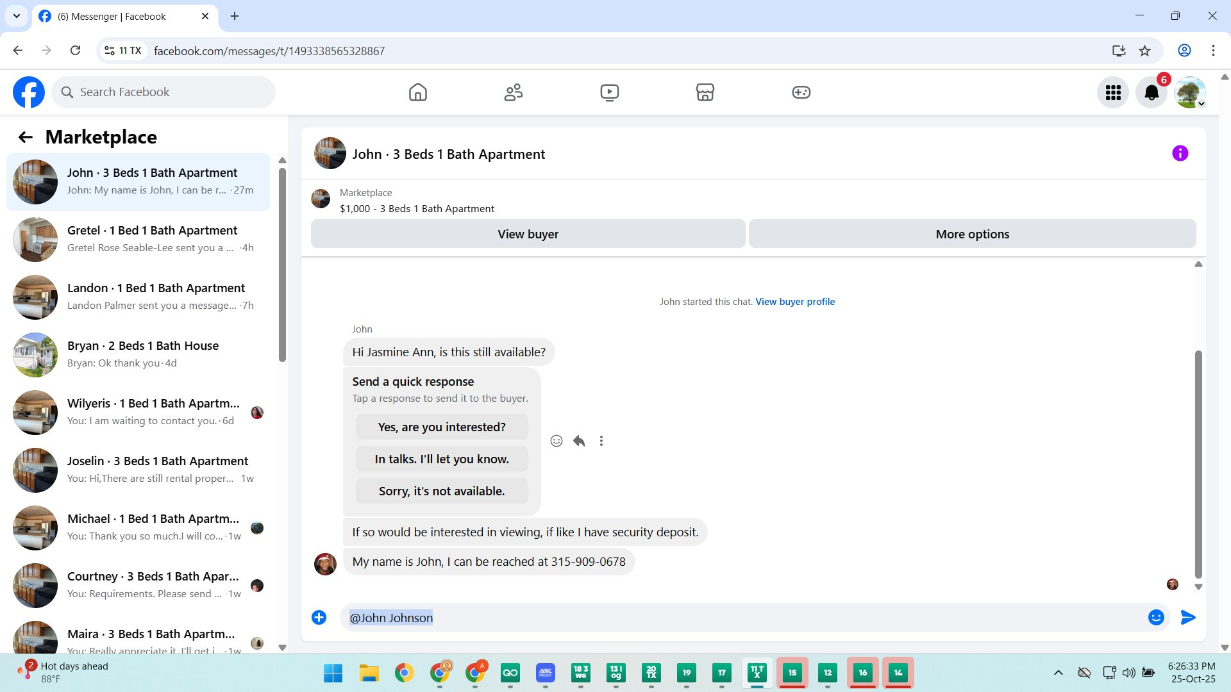The width and height of the screenshot is (1231, 692).
Task: Click the Search Facebook field
Action: 163,92
